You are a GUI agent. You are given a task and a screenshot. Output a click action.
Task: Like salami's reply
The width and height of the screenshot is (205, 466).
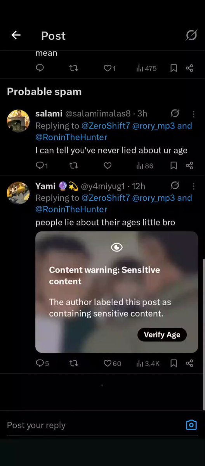click(x=108, y=166)
